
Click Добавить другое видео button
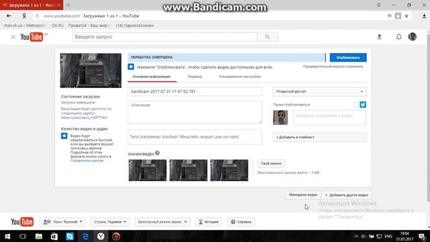347,195
